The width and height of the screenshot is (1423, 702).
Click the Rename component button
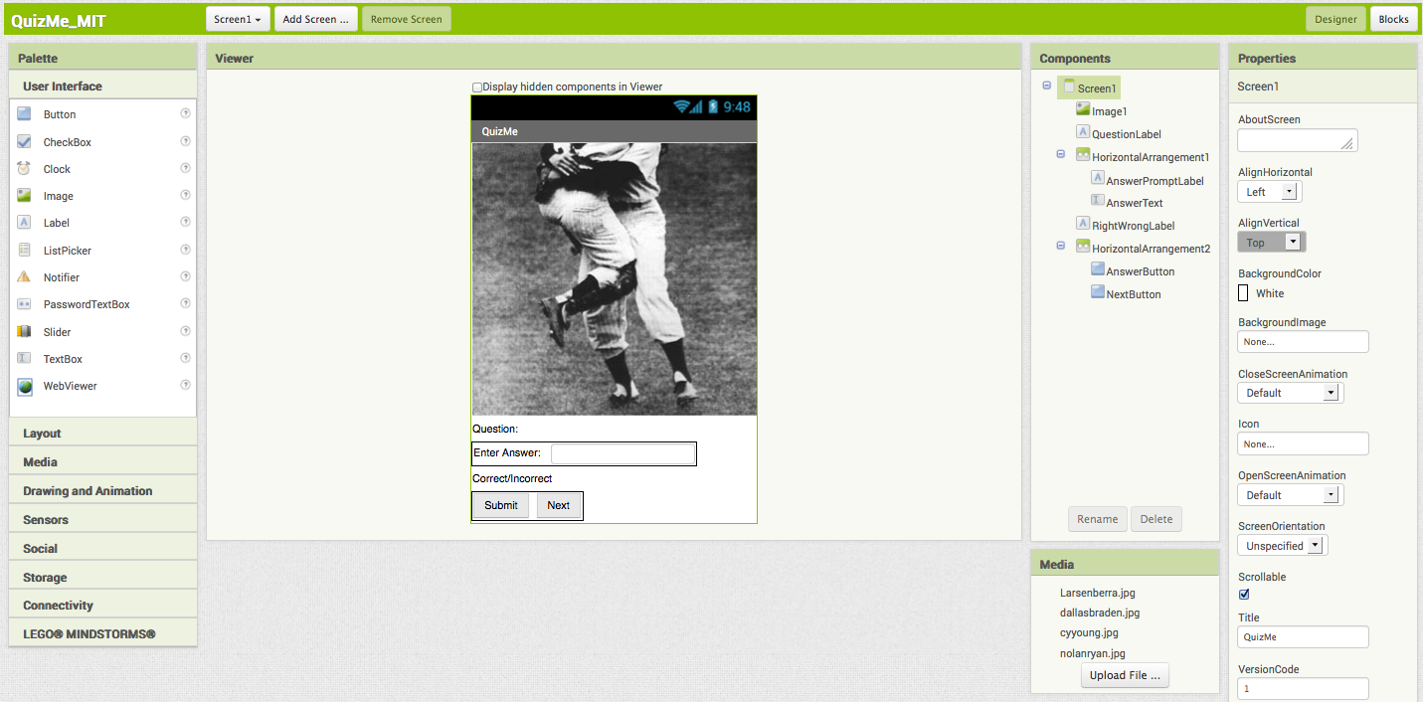1098,519
